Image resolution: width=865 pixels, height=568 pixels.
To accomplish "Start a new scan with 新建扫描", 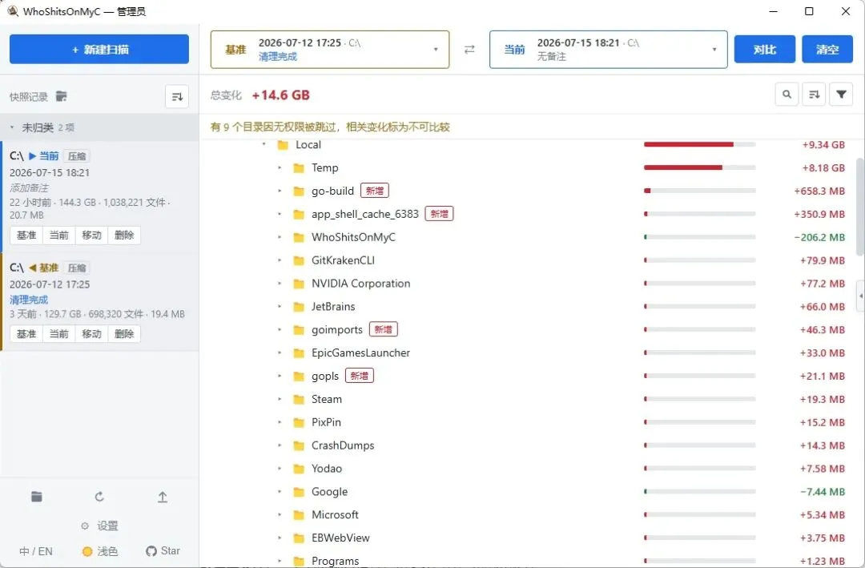I will [x=99, y=49].
